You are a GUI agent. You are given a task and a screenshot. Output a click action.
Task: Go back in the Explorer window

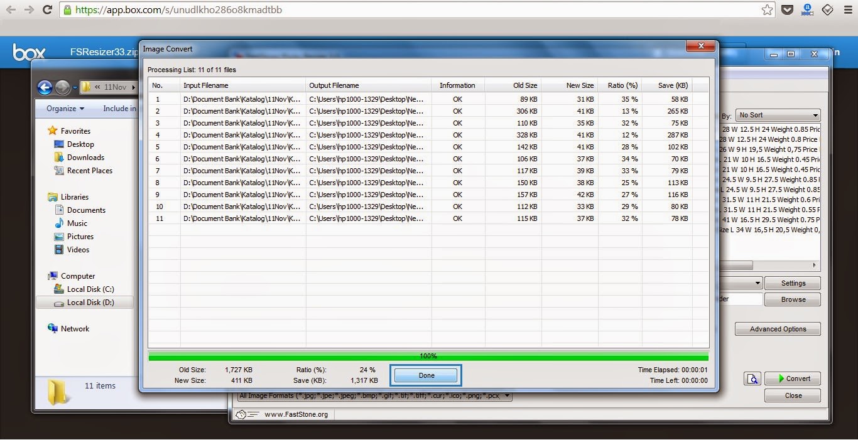tap(45, 87)
